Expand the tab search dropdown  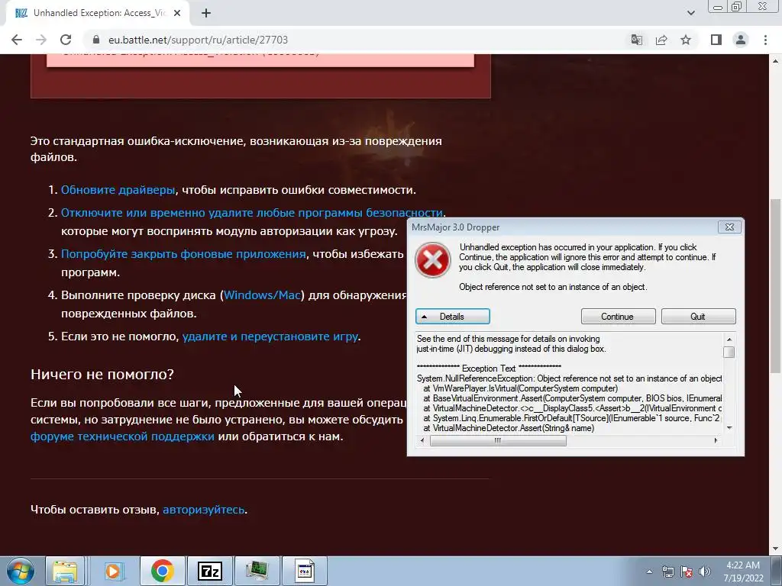(x=690, y=13)
